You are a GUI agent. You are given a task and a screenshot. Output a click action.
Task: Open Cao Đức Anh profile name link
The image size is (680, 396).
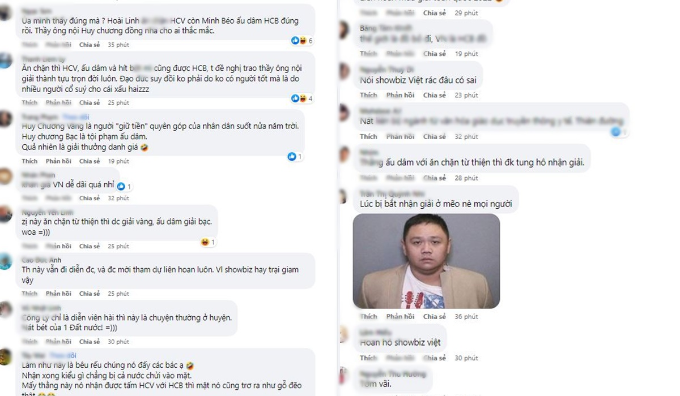(41, 260)
